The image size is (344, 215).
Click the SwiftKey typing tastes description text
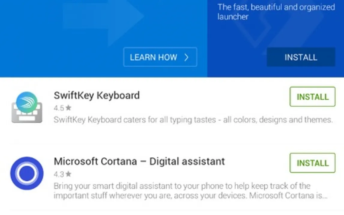click(x=193, y=120)
